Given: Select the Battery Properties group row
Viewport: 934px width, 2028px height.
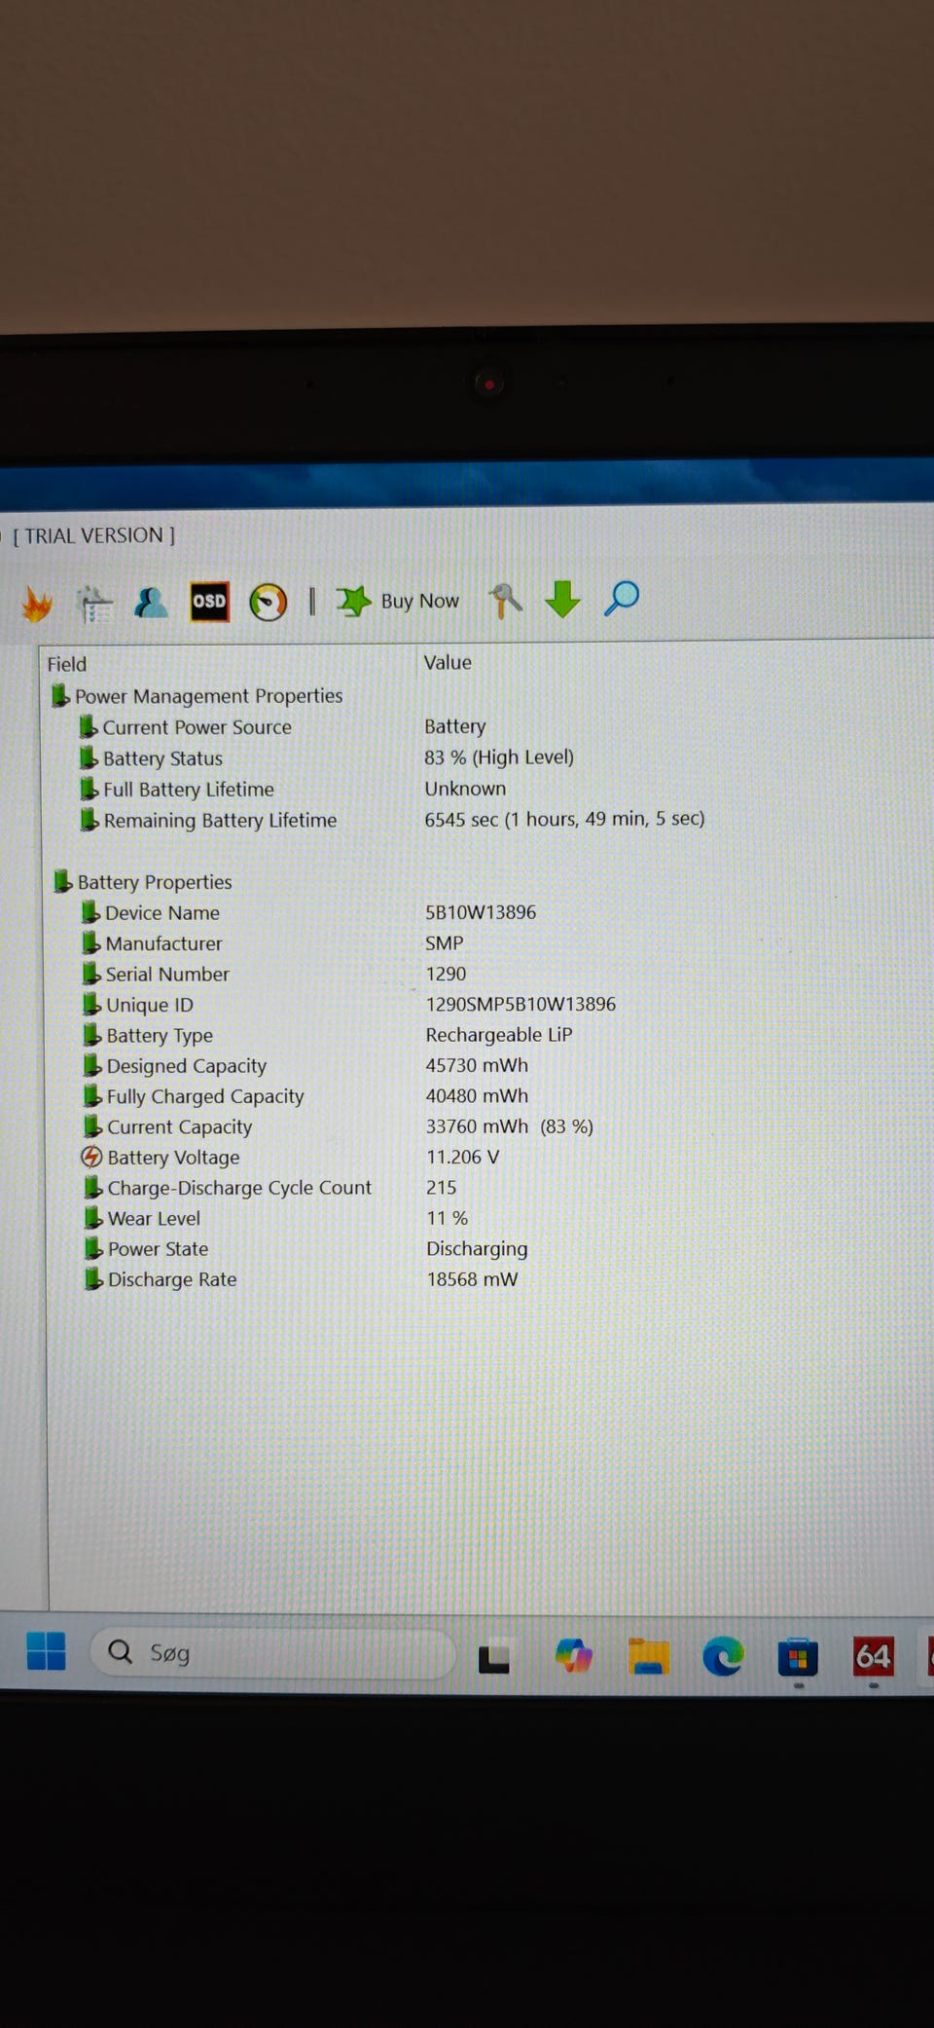Looking at the screenshot, I should pyautogui.click(x=142, y=882).
